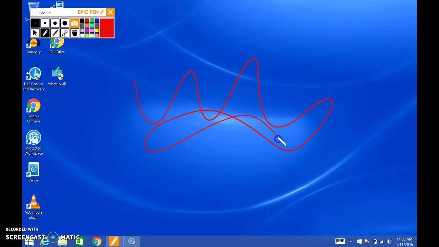
Task: Select the Venue desktop icon
Action: tap(34, 172)
